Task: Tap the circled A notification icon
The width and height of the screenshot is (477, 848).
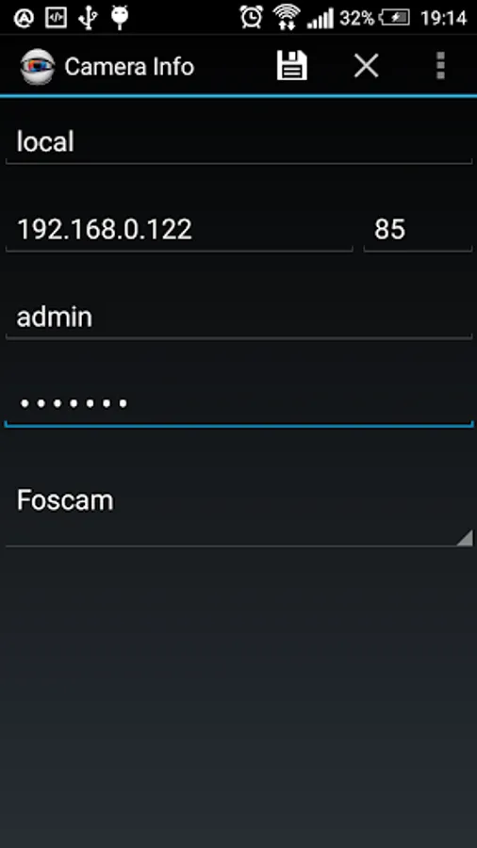Action: (24, 18)
